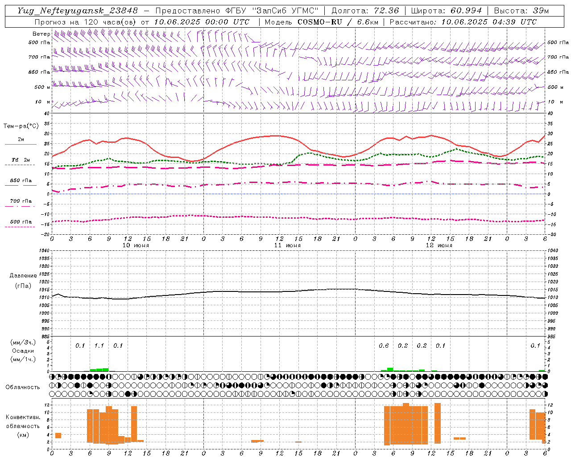
Task: Click the red 2м temperature legend entry
Action: (x=21, y=140)
